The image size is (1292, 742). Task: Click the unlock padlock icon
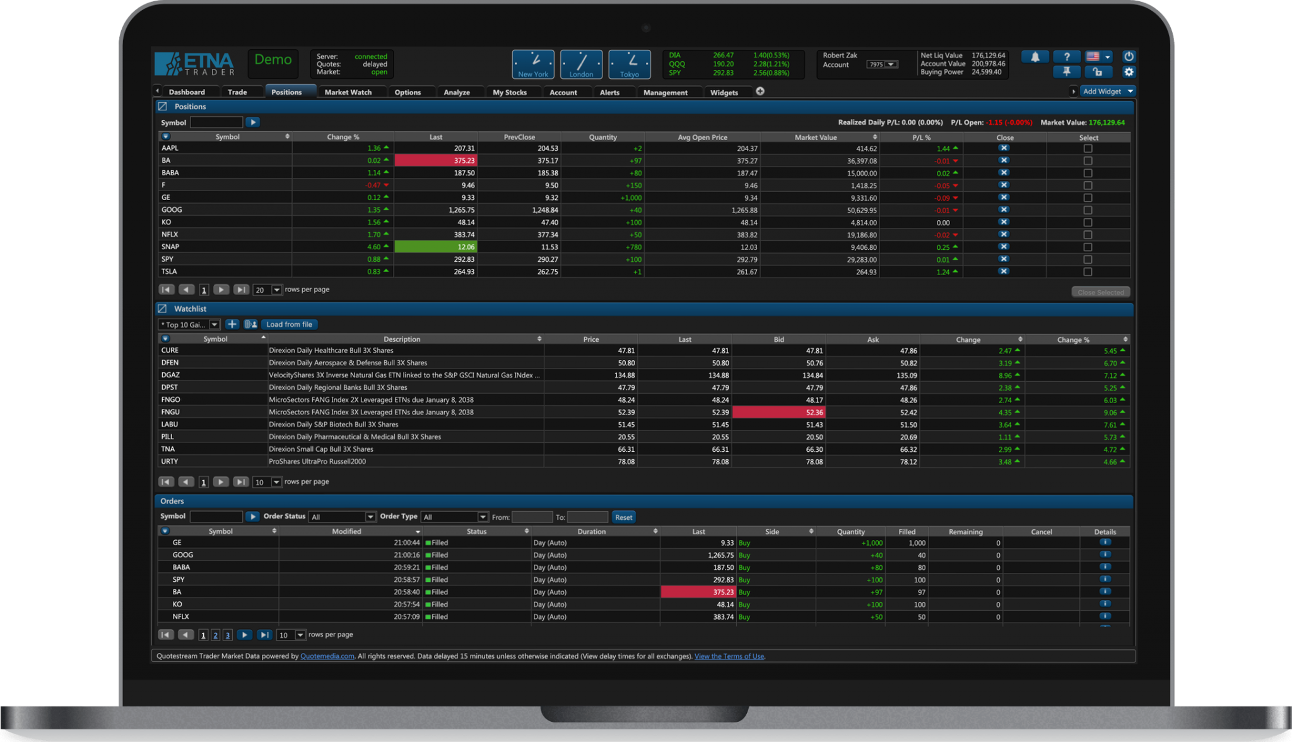tap(1099, 72)
